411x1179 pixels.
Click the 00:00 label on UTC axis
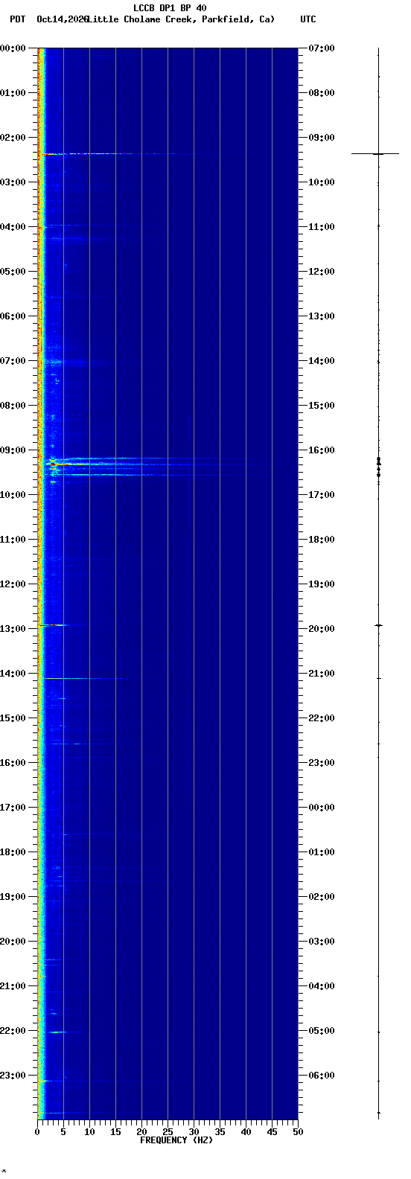coord(322,808)
